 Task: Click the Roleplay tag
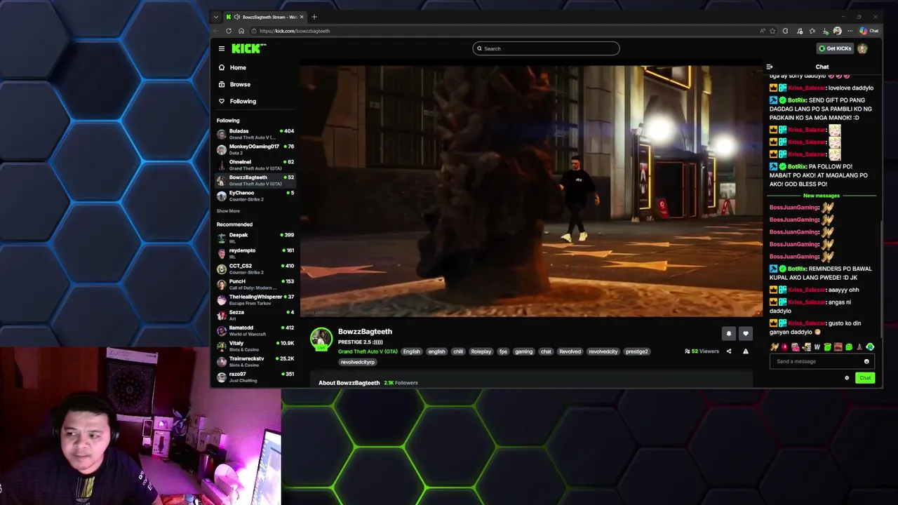point(481,351)
